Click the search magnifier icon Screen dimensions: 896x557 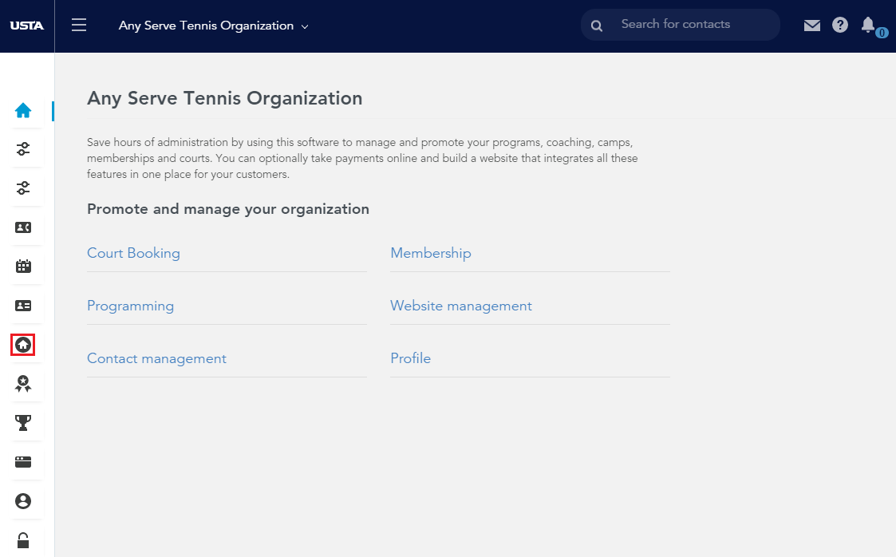point(597,26)
